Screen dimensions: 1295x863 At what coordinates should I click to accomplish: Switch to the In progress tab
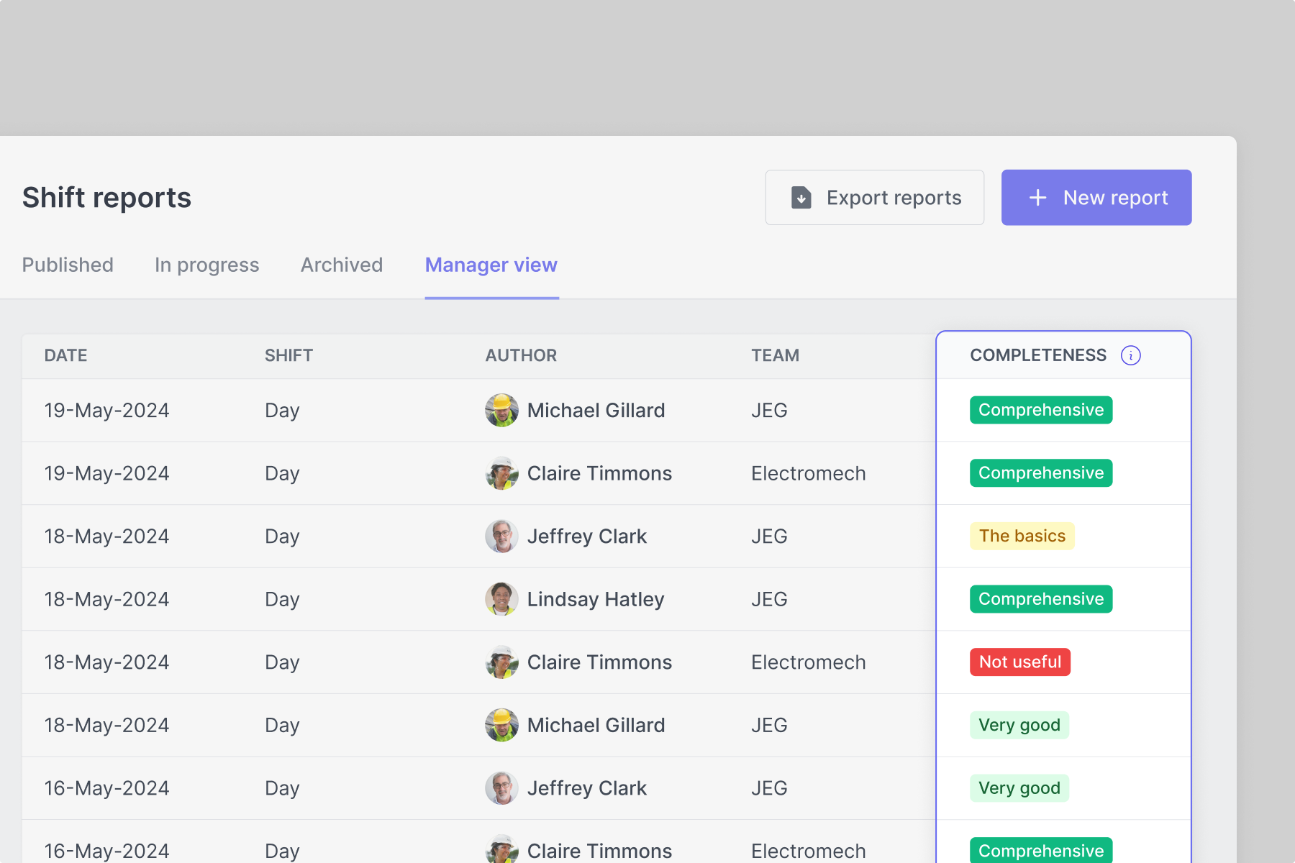(x=207, y=265)
